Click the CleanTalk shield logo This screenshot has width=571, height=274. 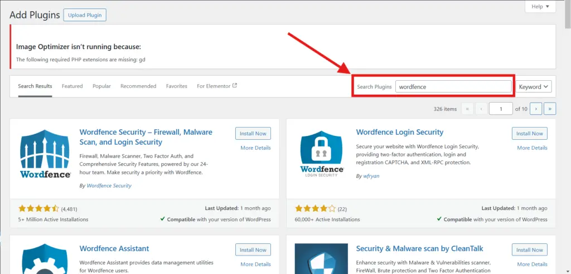pyautogui.click(x=322, y=258)
